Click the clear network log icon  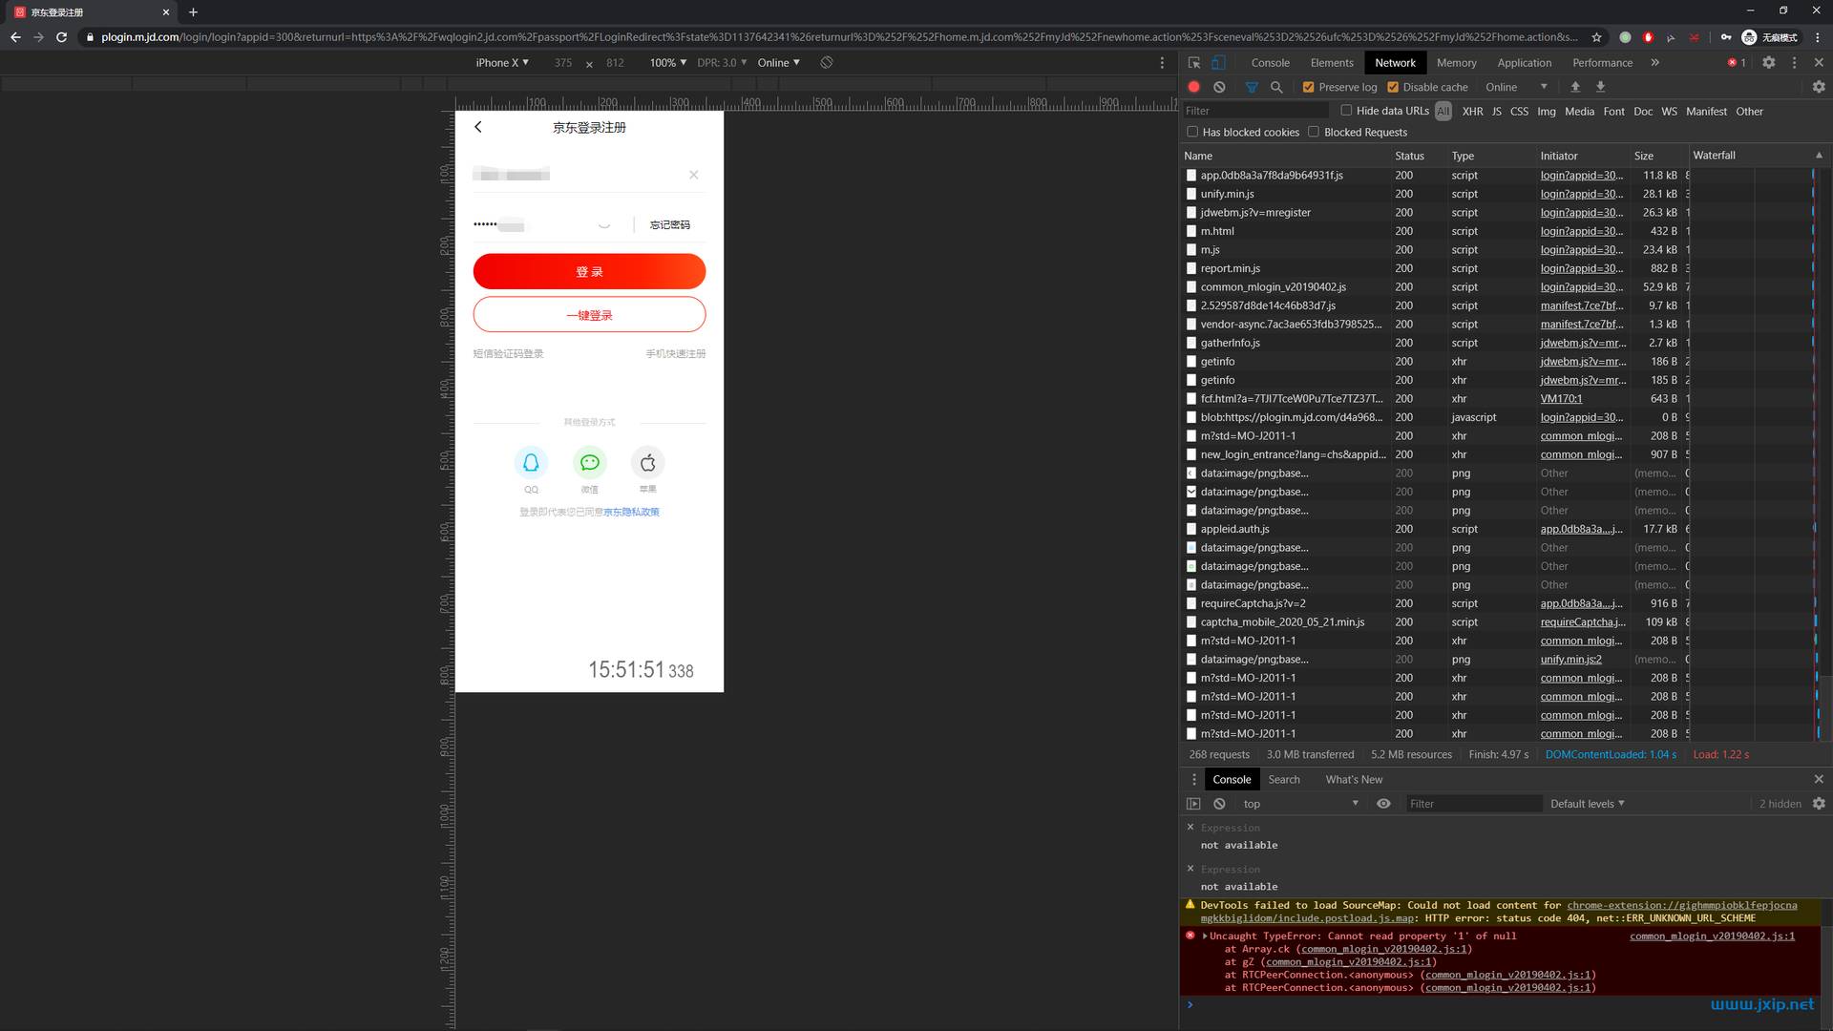1217,87
